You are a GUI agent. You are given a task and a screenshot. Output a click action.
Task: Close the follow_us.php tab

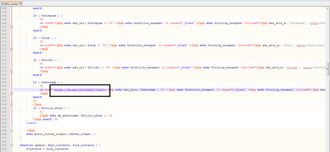[20, 4]
